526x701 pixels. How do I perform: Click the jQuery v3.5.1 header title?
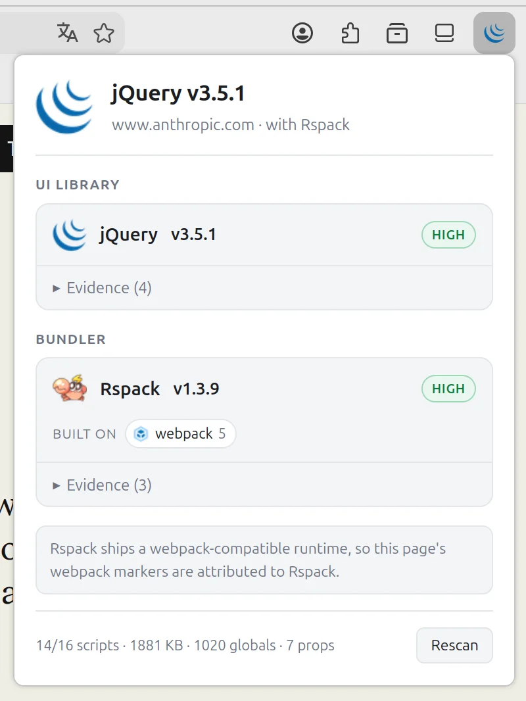click(178, 94)
